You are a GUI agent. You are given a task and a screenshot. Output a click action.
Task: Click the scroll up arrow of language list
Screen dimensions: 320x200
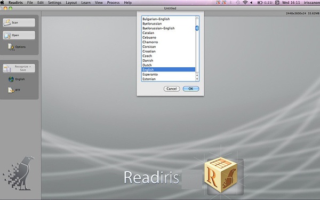197,75
